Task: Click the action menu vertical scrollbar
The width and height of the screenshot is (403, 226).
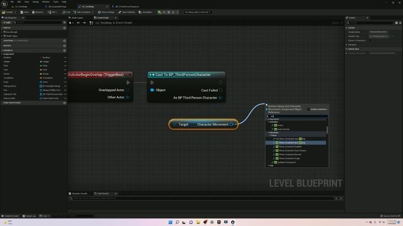Action: 327,130
